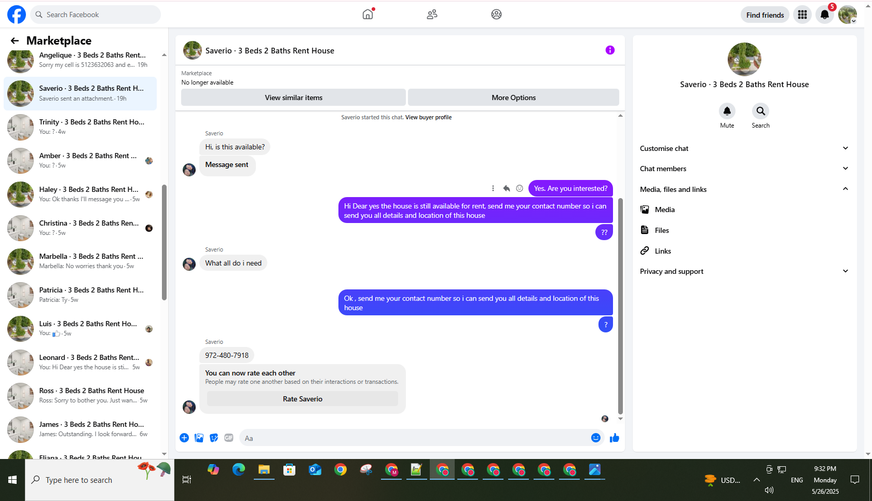Open the Facebook menu grid icon
872x501 pixels.
point(802,15)
